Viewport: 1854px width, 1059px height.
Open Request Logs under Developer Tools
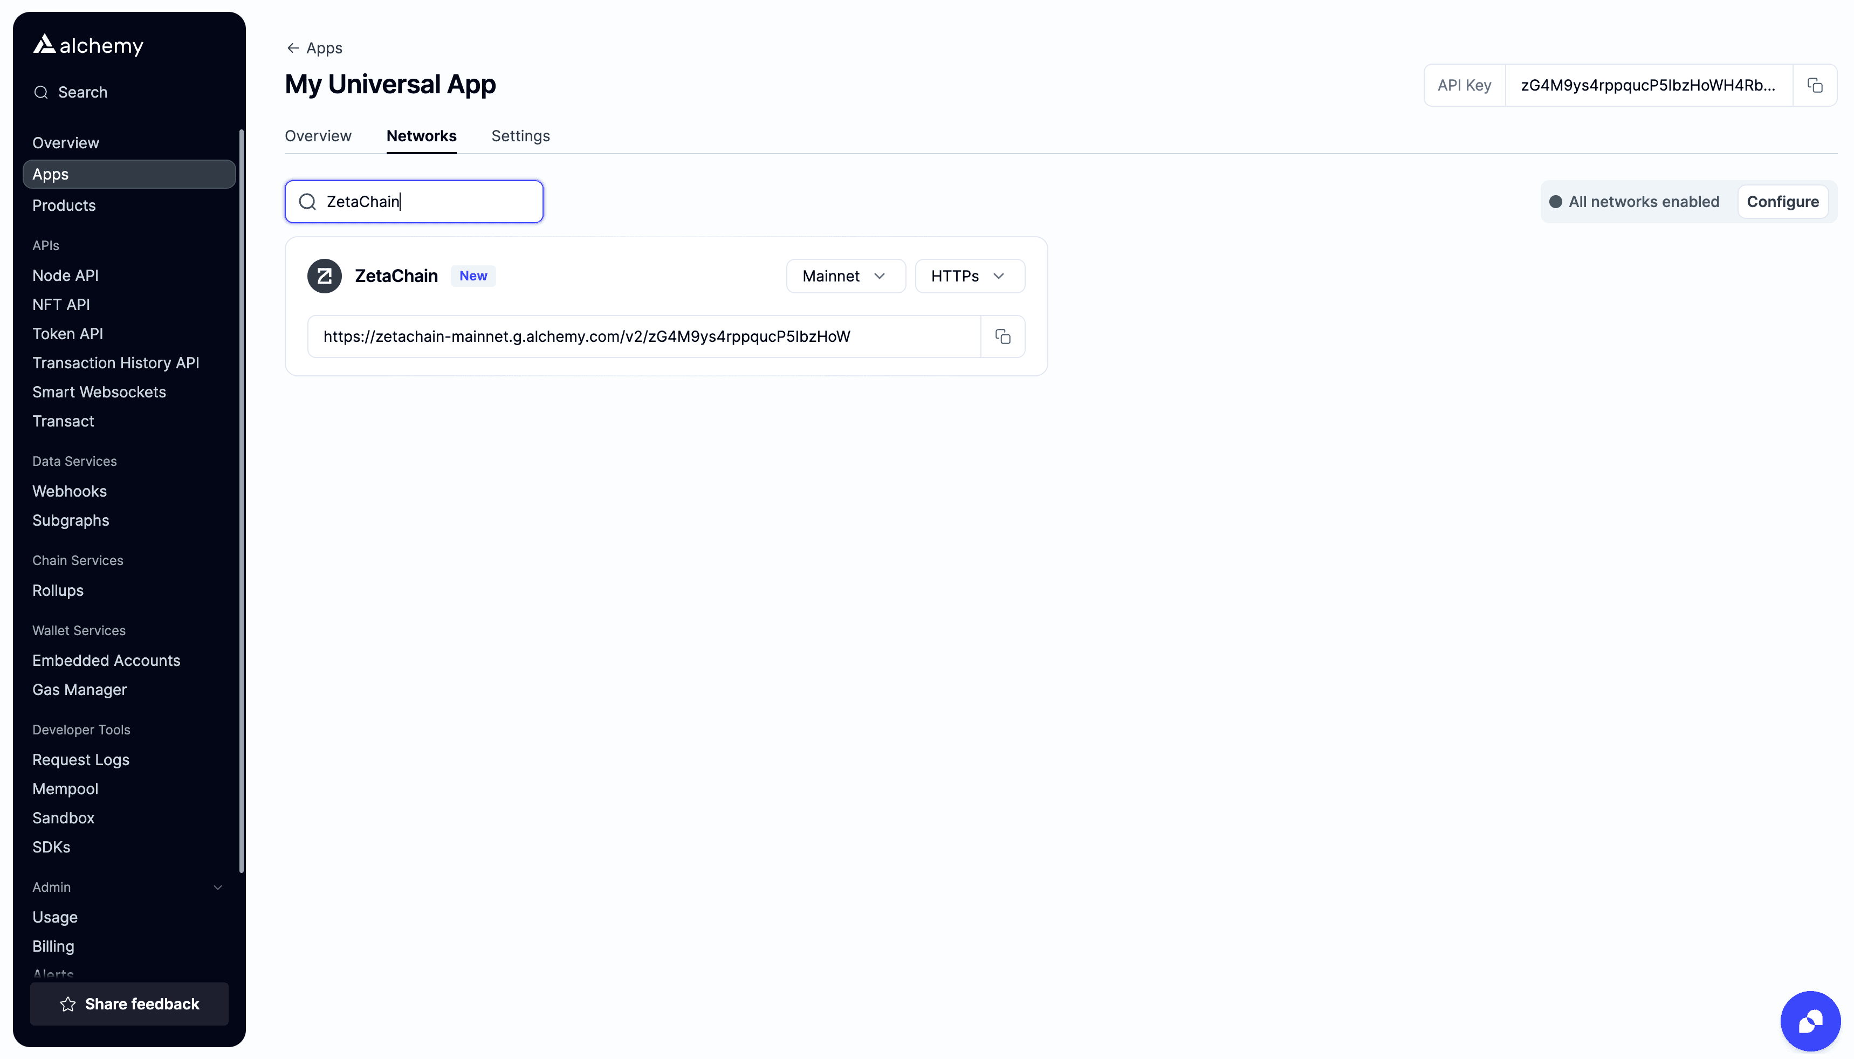pos(81,759)
